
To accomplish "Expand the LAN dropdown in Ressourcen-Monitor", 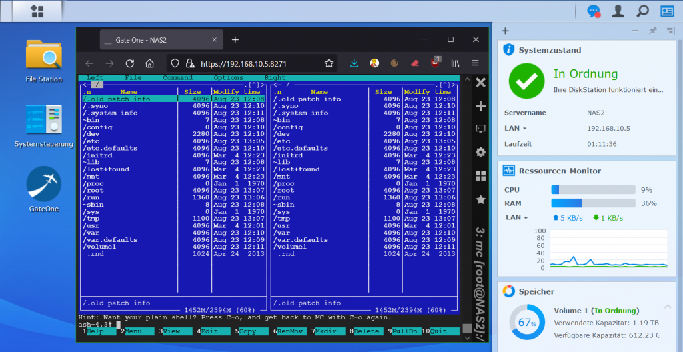I will [x=515, y=217].
